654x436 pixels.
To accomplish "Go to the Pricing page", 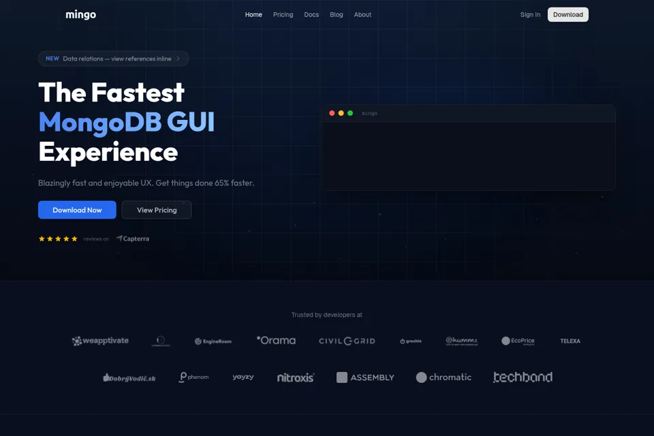I will pos(283,14).
